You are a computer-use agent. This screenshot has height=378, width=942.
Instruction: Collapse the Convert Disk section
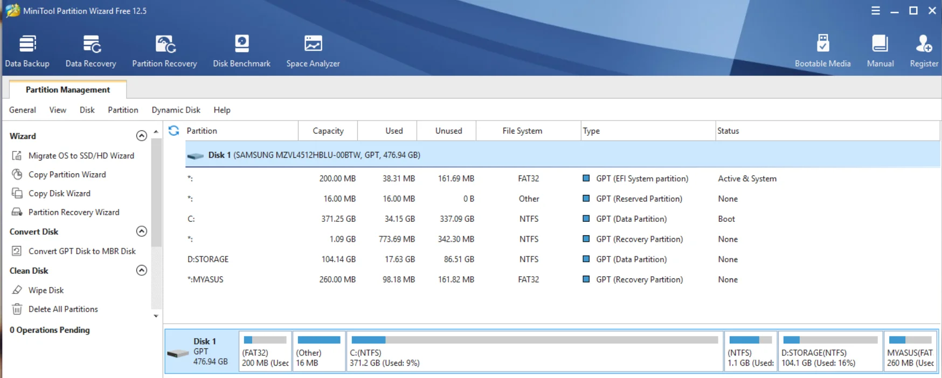click(142, 231)
